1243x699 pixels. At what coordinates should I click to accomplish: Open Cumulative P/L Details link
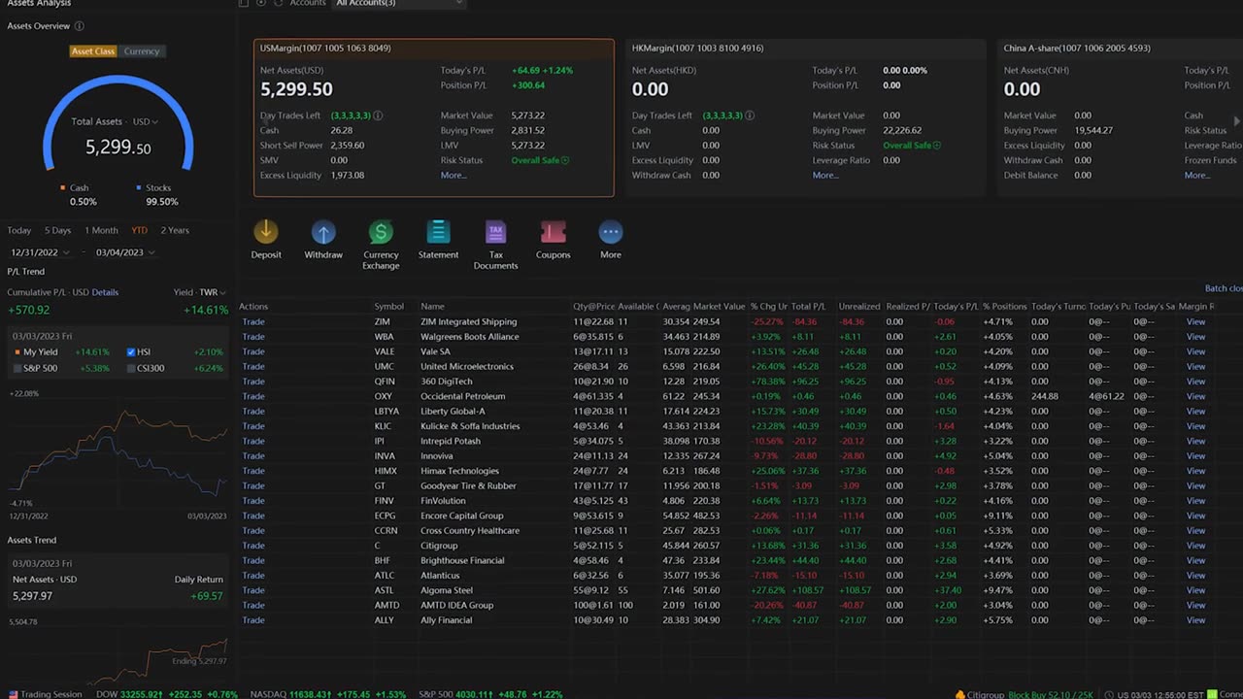(x=105, y=292)
